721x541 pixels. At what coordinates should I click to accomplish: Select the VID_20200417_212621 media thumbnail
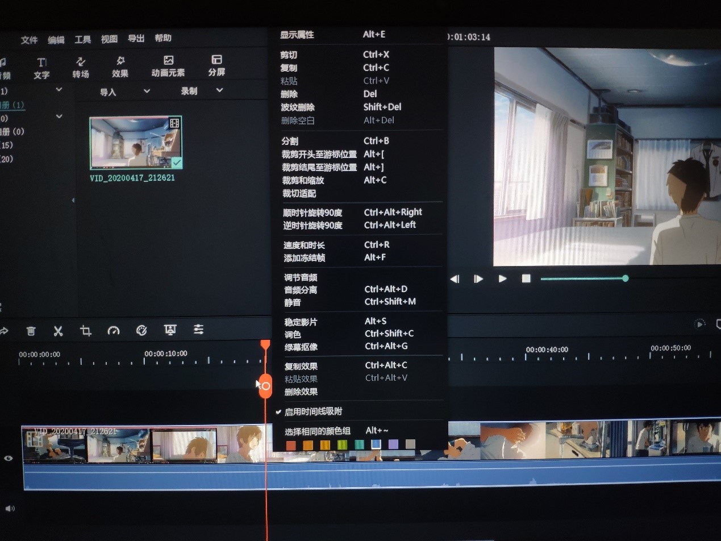click(x=135, y=144)
